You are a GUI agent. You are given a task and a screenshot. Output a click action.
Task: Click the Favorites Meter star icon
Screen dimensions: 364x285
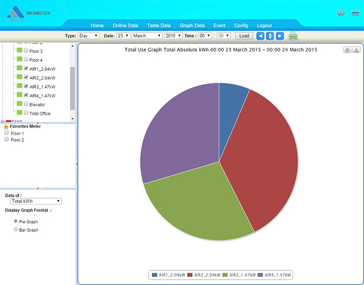(6, 127)
